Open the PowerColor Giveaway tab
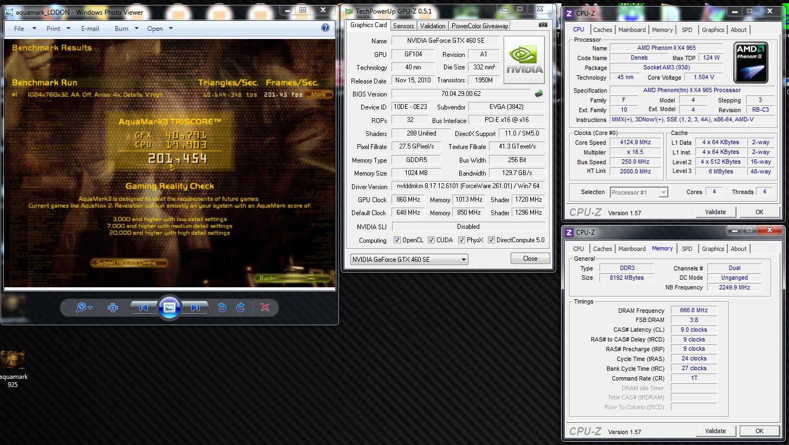This screenshot has height=445, width=789. pos(480,26)
